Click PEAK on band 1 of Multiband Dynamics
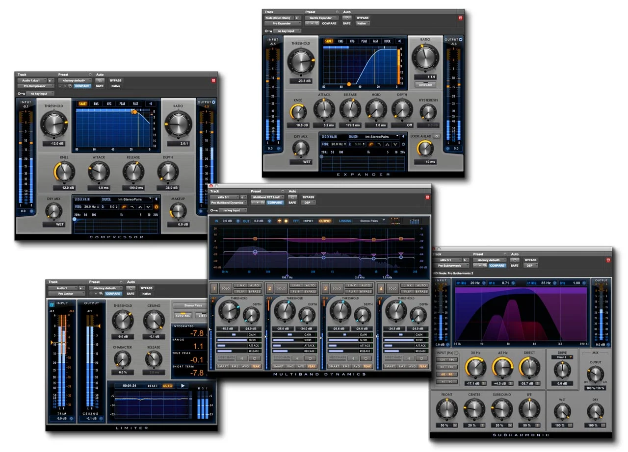This screenshot has width=628, height=452. point(256,366)
